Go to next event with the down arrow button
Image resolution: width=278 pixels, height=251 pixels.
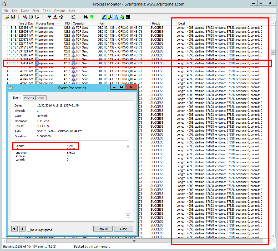22,229
